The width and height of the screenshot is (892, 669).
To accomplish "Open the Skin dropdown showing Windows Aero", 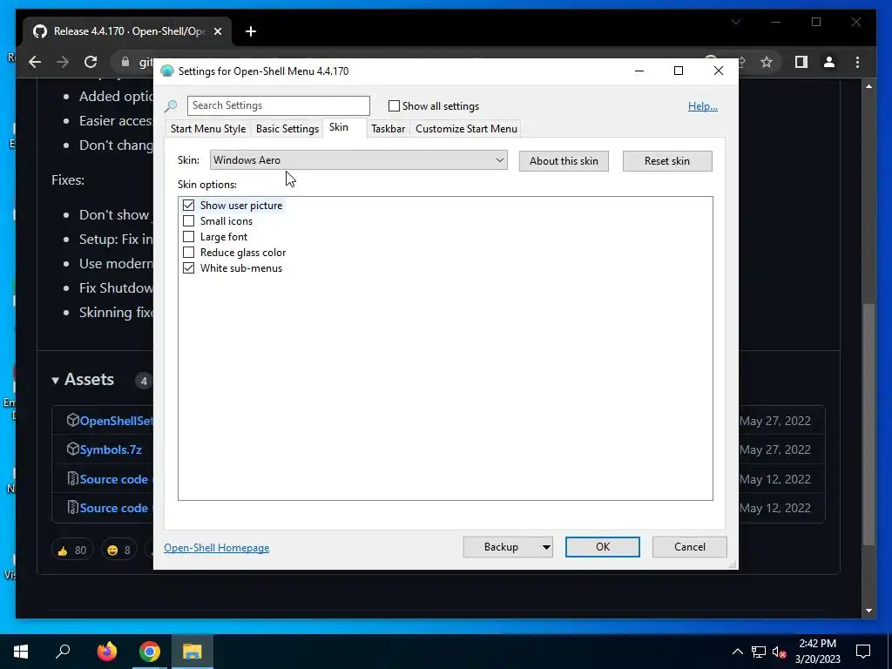I will (358, 160).
